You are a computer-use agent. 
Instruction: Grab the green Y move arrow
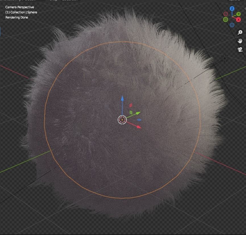pos(138,113)
